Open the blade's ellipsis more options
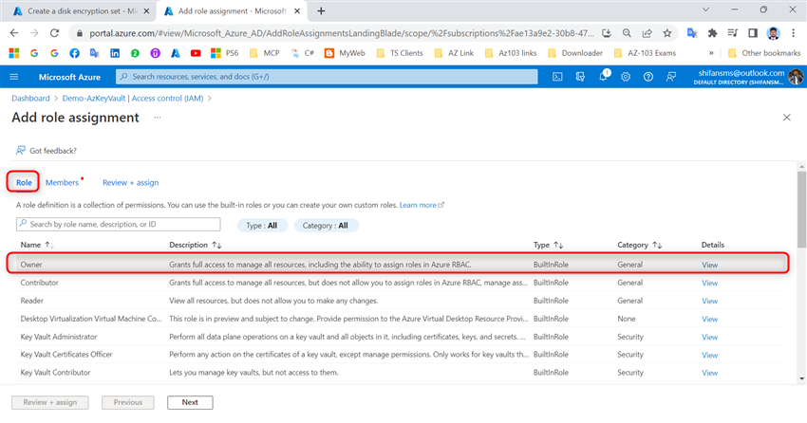The image size is (807, 423). pos(158,118)
